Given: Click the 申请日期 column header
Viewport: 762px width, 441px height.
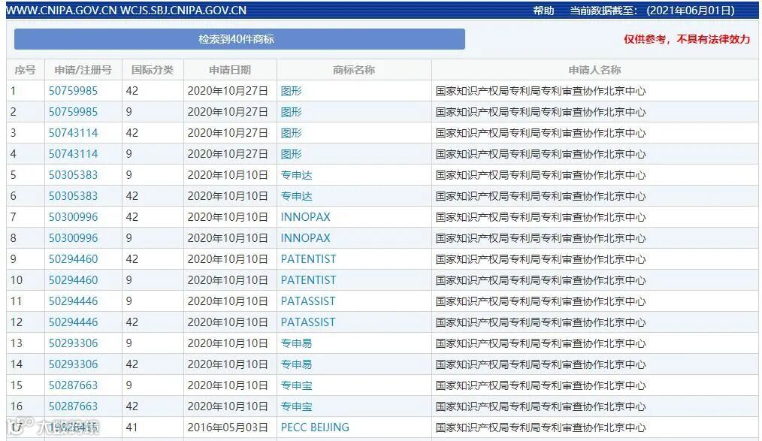Looking at the screenshot, I should pos(230,70).
